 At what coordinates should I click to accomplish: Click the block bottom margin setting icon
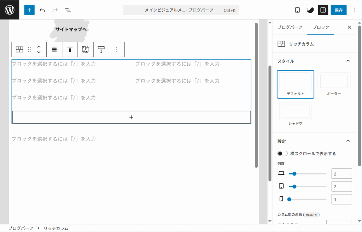pyautogui.click(x=101, y=49)
